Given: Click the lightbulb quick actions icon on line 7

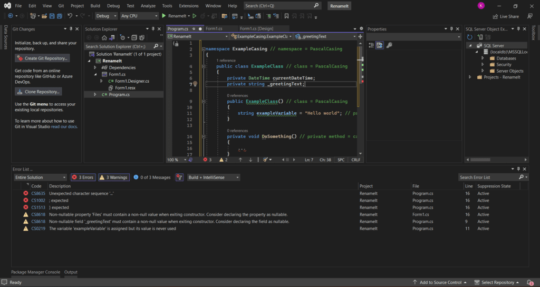Looking at the screenshot, I should point(195,84).
